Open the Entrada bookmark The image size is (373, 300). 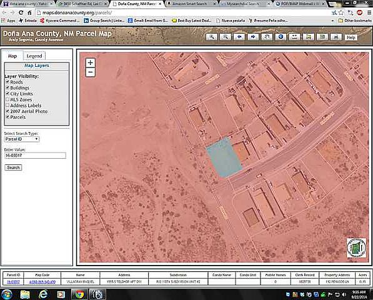tap(27, 21)
